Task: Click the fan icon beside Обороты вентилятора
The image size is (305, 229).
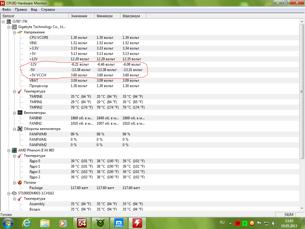Action: pyautogui.click(x=20, y=129)
